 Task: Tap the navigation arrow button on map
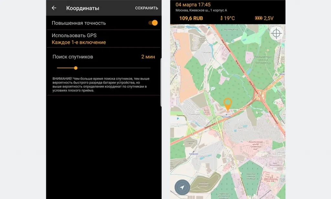(x=182, y=187)
